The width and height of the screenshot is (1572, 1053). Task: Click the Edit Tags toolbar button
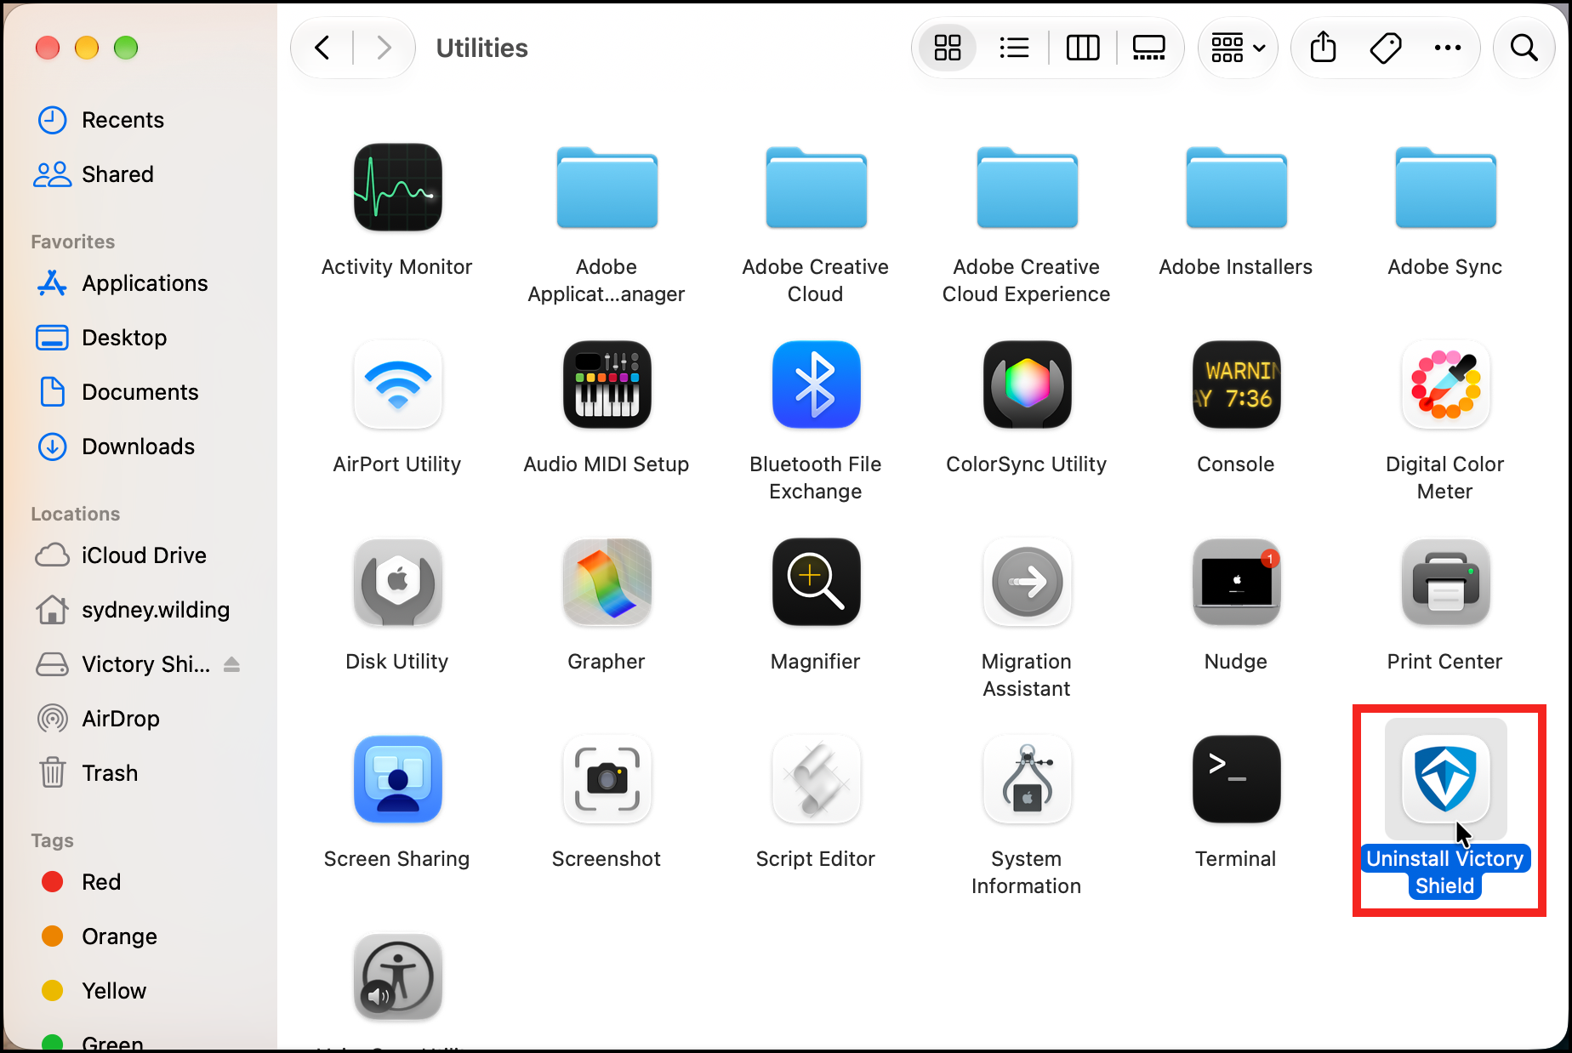pyautogui.click(x=1386, y=48)
